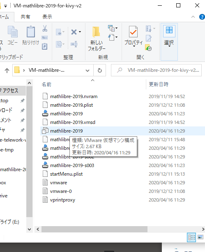This screenshot has width=205, height=252.
Task: Collapse the ribbon with the chevron
Action: click(x=193, y=17)
